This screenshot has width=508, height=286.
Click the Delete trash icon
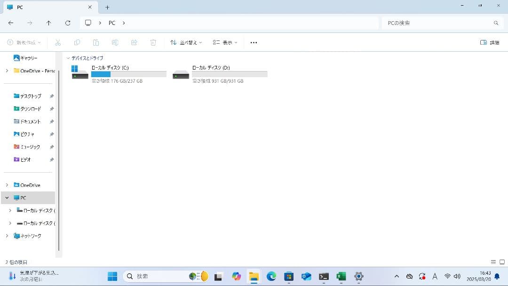152,42
